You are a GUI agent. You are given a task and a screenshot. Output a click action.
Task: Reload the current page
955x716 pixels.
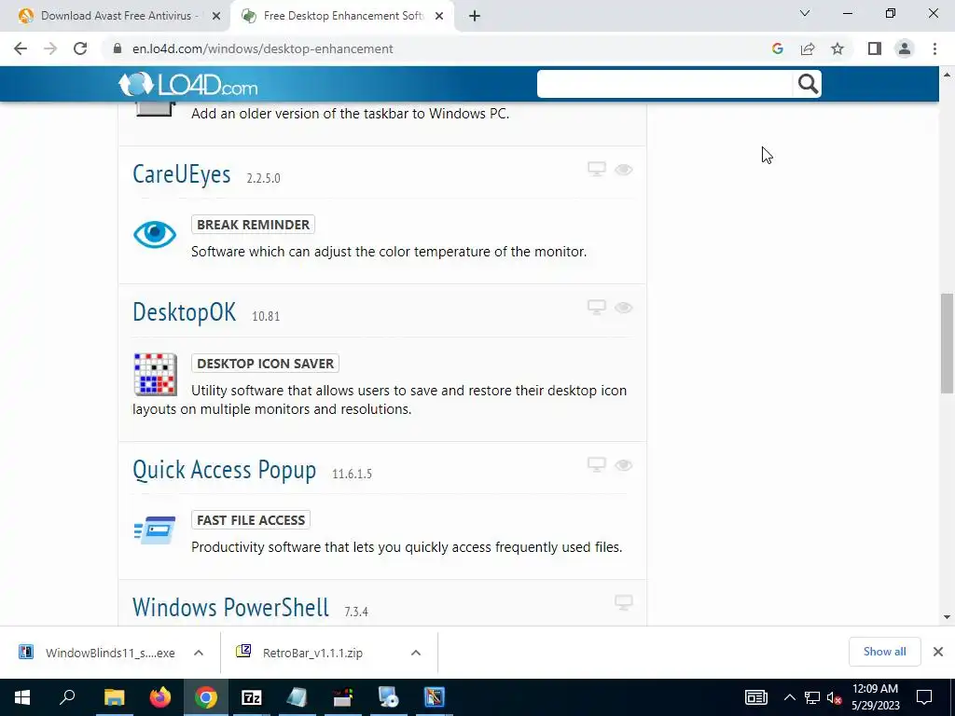80,48
